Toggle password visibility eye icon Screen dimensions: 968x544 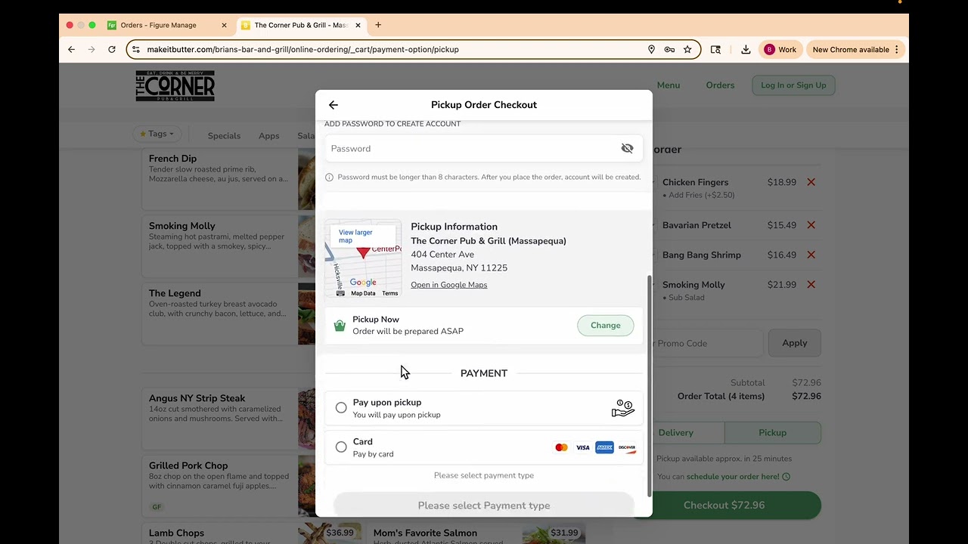[x=627, y=148]
